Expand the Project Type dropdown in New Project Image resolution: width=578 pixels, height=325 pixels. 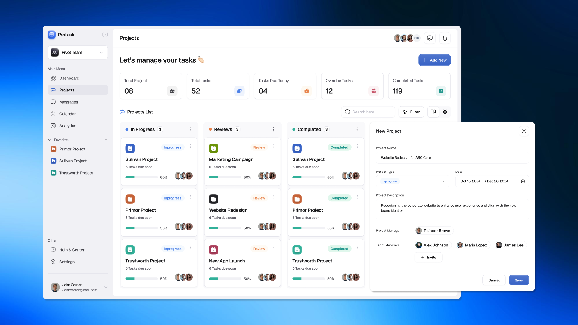tap(443, 181)
